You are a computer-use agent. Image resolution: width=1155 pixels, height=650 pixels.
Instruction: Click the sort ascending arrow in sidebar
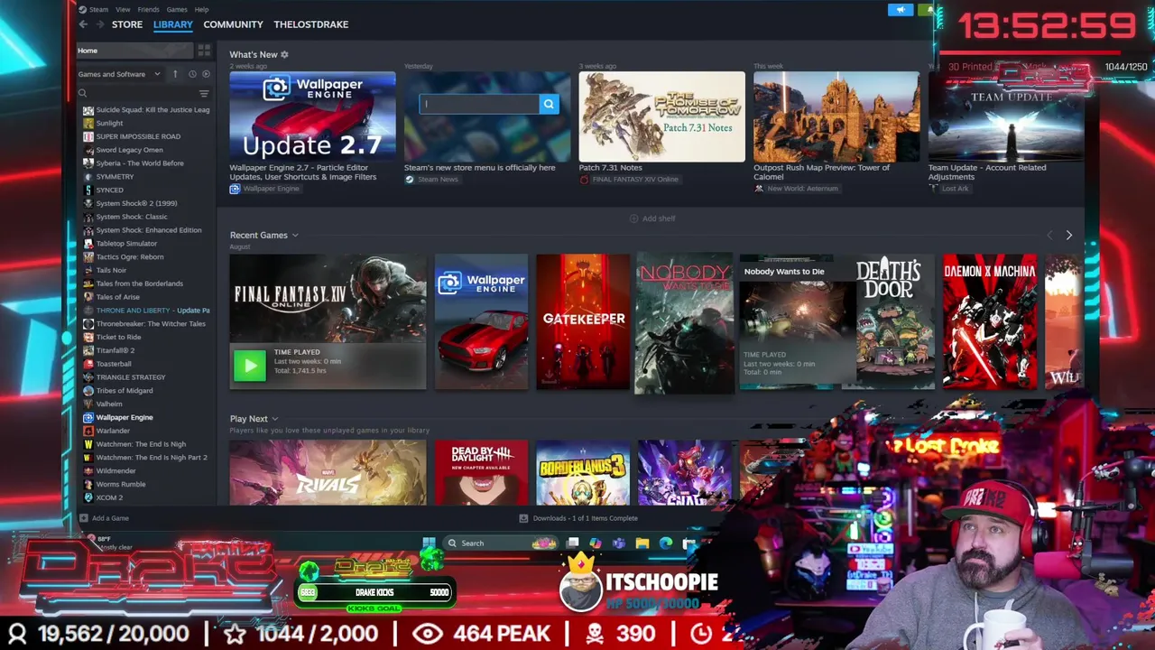click(175, 74)
